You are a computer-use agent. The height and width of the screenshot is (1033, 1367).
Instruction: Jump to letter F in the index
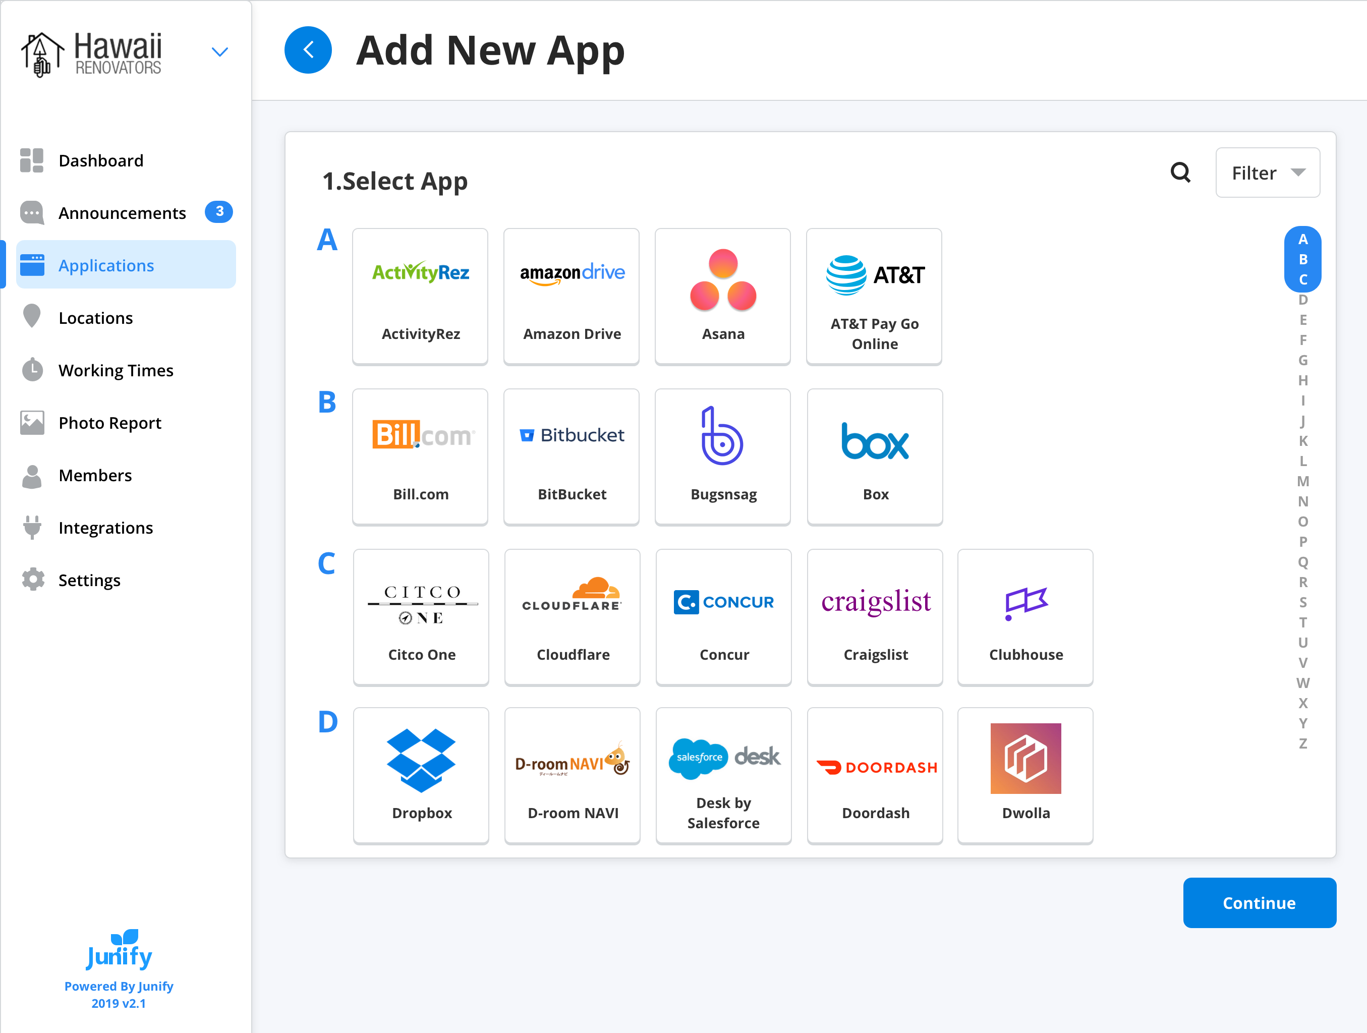pos(1303,340)
